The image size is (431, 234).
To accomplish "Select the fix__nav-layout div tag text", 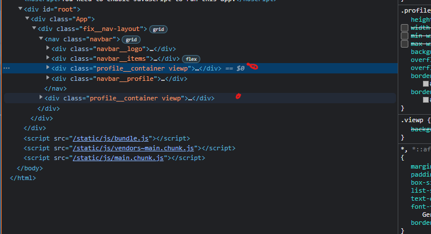I will point(92,29).
